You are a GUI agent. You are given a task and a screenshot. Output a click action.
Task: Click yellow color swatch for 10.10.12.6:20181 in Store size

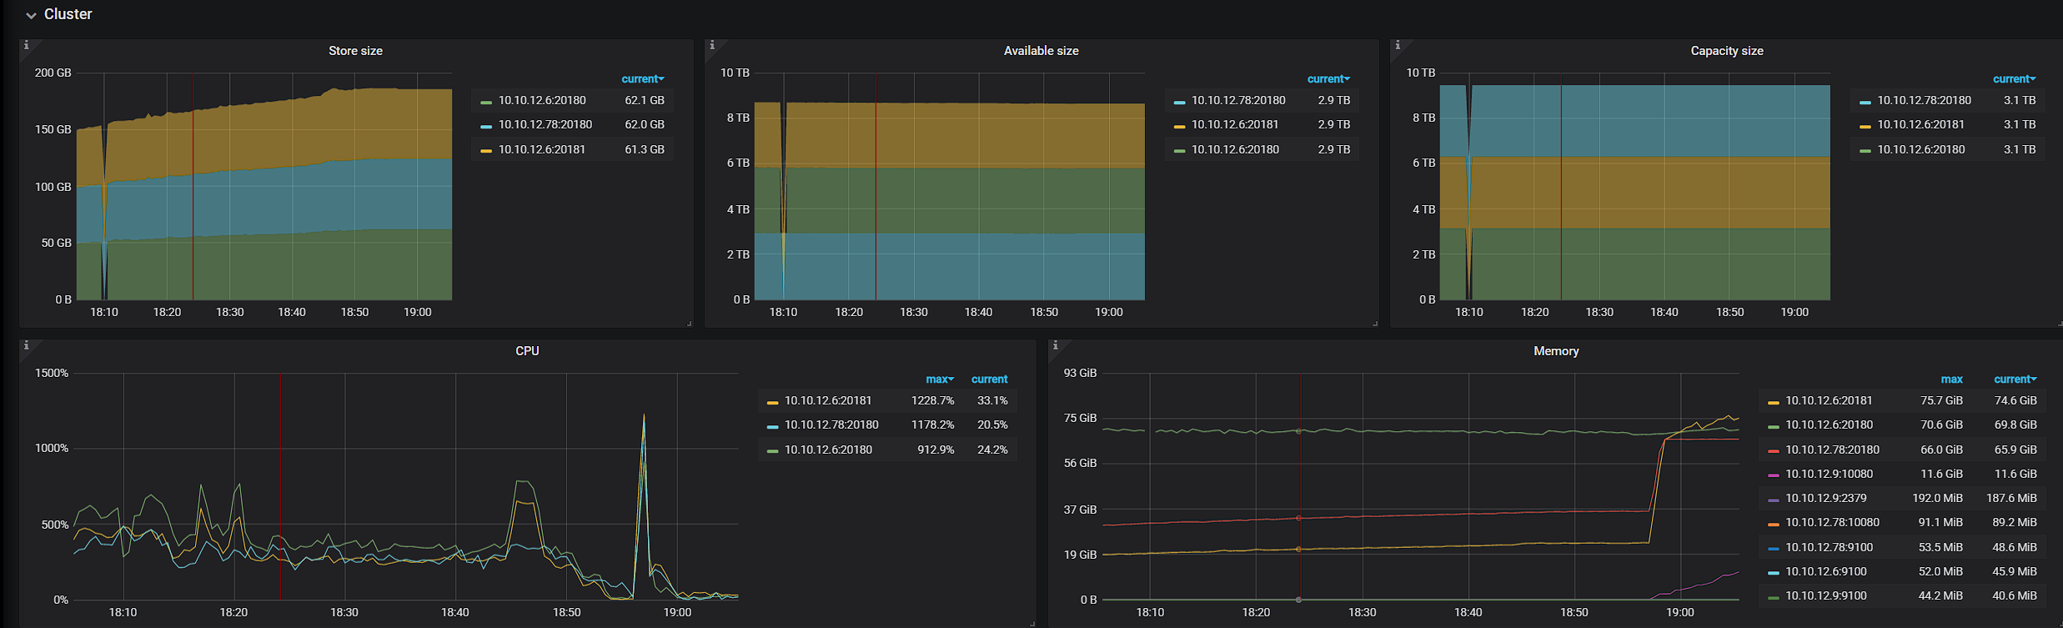tap(486, 152)
